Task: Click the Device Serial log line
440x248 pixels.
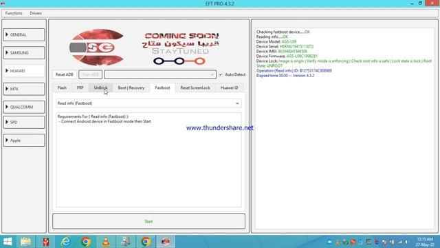Action: coord(285,46)
